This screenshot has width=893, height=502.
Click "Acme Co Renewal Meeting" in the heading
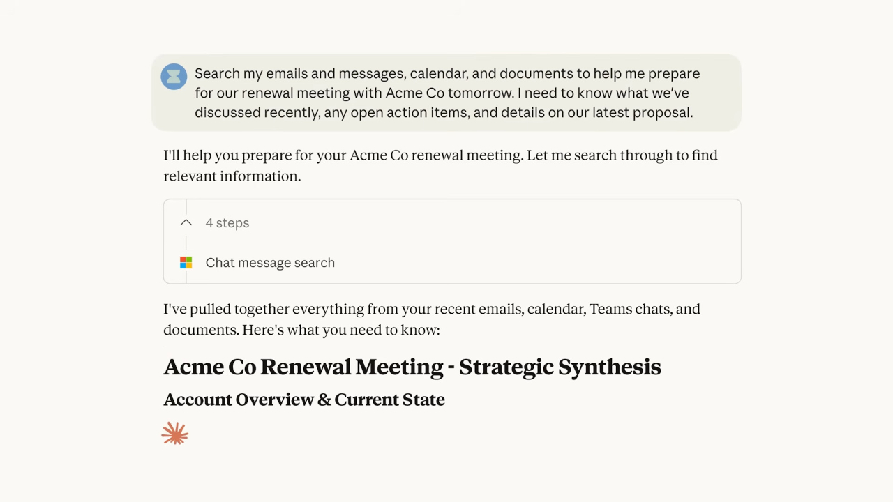point(303,367)
